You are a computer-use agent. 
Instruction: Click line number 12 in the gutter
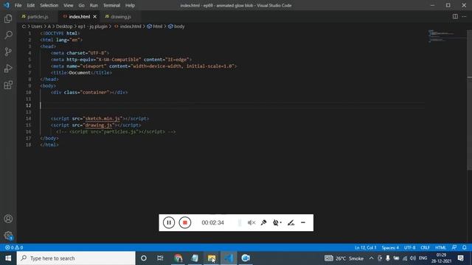point(28,105)
